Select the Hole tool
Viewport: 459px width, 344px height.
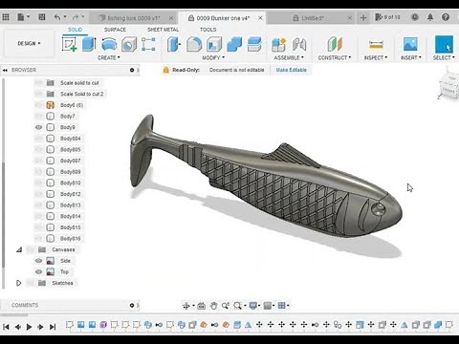(x=129, y=44)
